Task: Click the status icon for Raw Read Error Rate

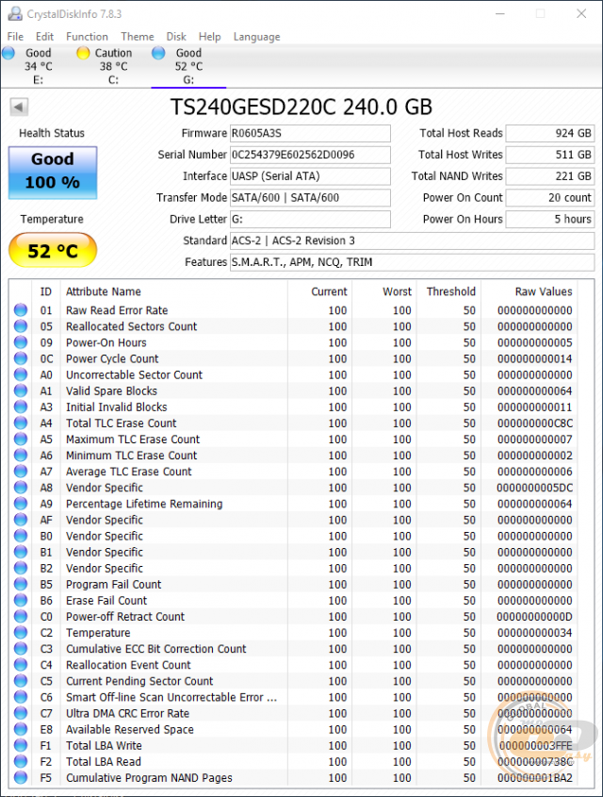Action: coord(21,309)
